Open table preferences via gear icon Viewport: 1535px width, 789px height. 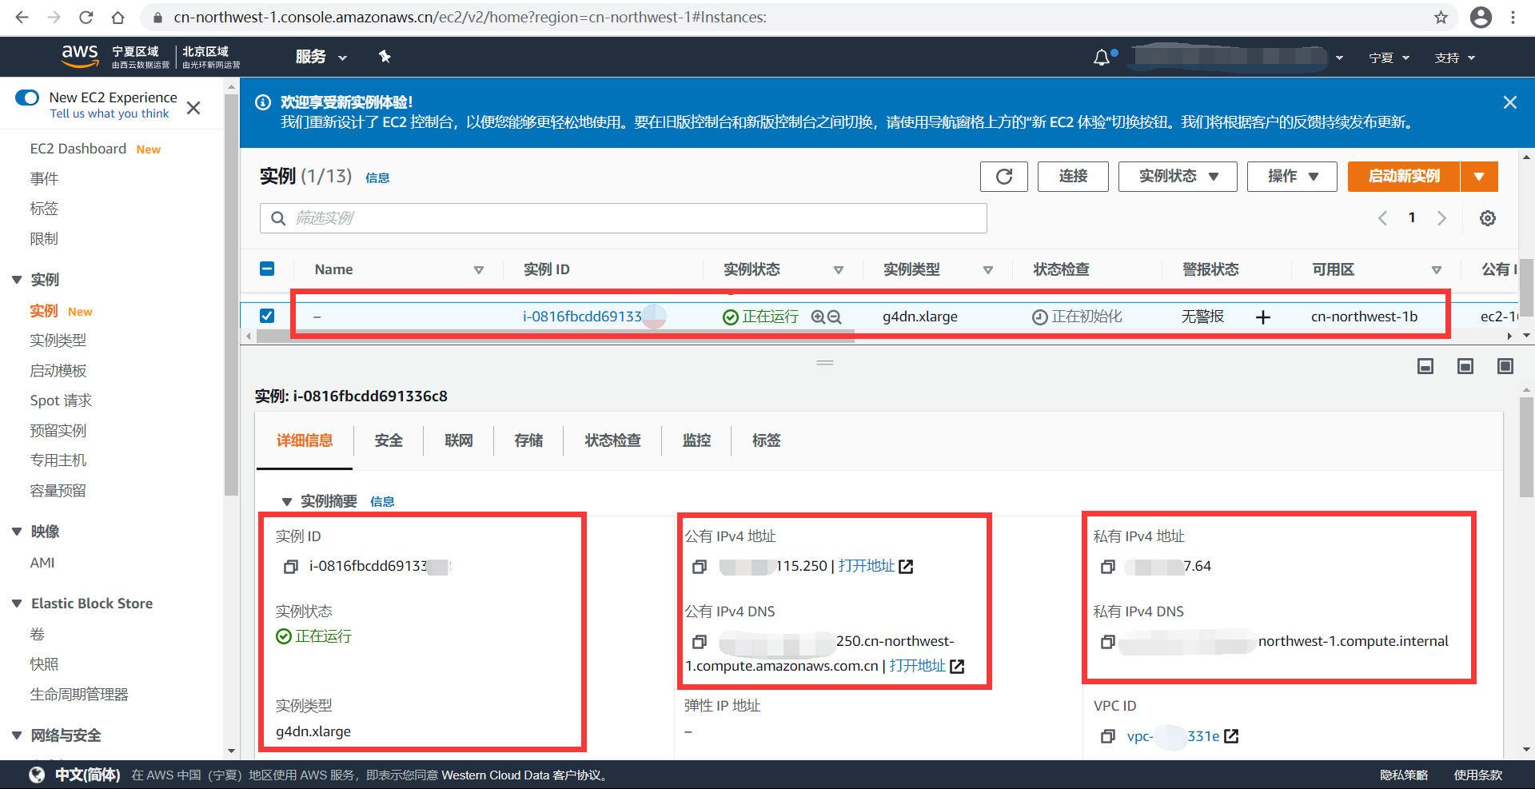(x=1487, y=217)
